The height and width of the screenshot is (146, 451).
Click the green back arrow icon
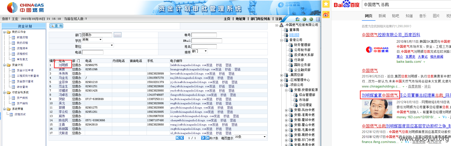click(304, 19)
